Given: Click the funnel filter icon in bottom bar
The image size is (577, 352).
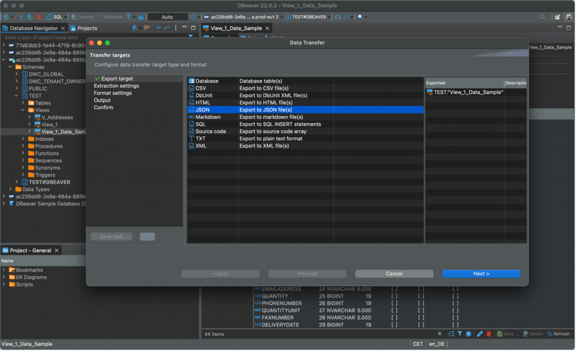Looking at the screenshot, I should point(460,335).
